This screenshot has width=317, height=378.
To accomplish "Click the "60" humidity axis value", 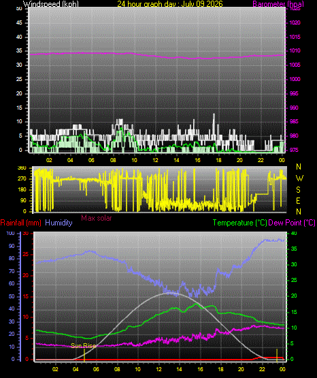I will [x=12, y=283].
